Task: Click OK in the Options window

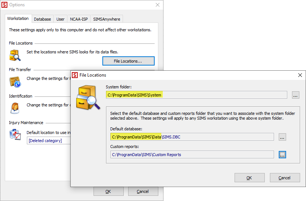Action: (108, 191)
